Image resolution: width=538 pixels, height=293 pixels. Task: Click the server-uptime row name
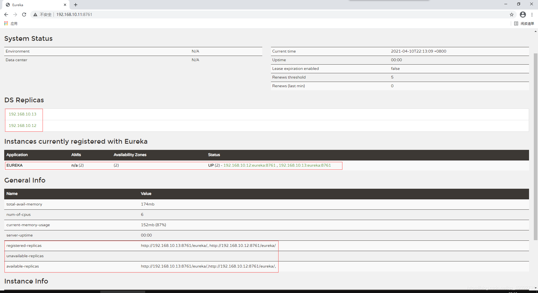tap(19, 235)
